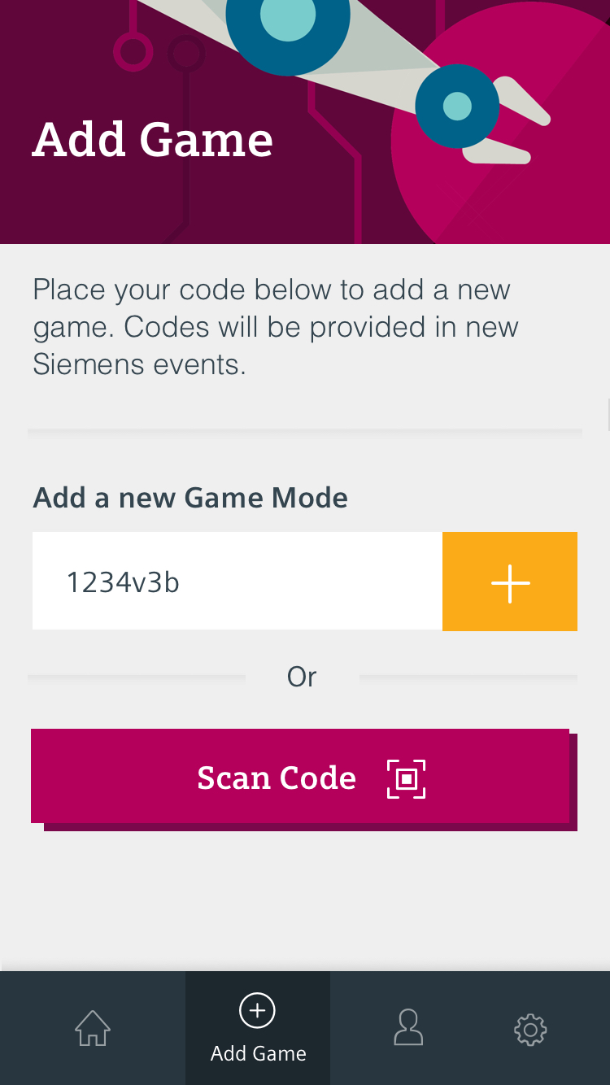
Task: Click the 'Siemens events' text in description
Action: click(139, 364)
